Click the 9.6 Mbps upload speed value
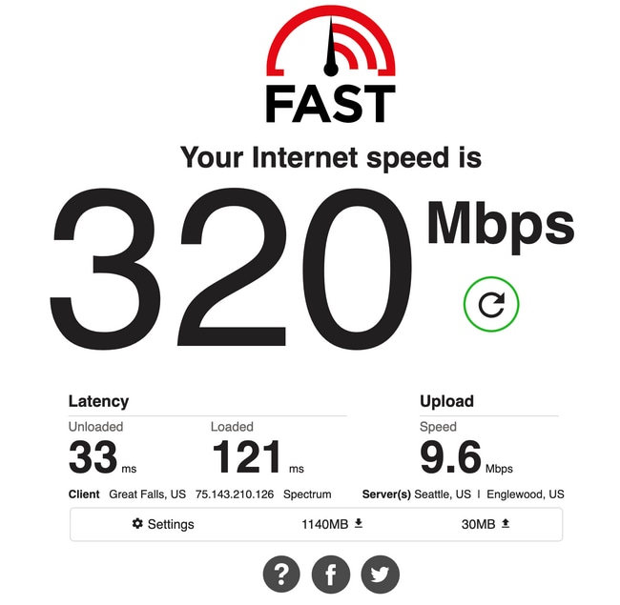620x605 pixels. tap(466, 457)
